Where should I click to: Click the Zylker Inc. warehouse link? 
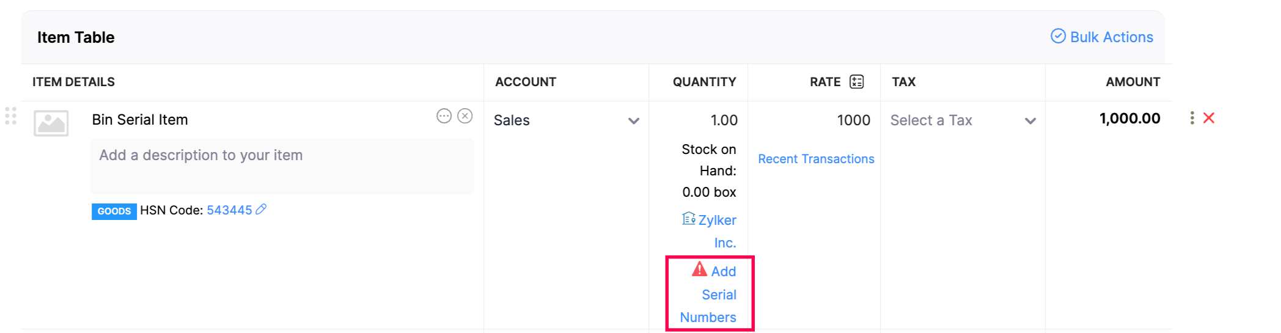click(717, 231)
